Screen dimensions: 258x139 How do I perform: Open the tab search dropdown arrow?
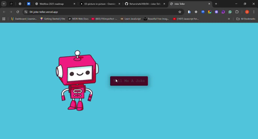tap(4, 4)
